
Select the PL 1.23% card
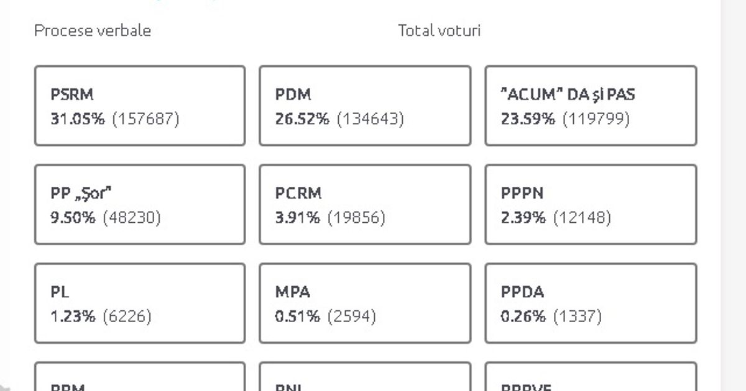tap(140, 303)
